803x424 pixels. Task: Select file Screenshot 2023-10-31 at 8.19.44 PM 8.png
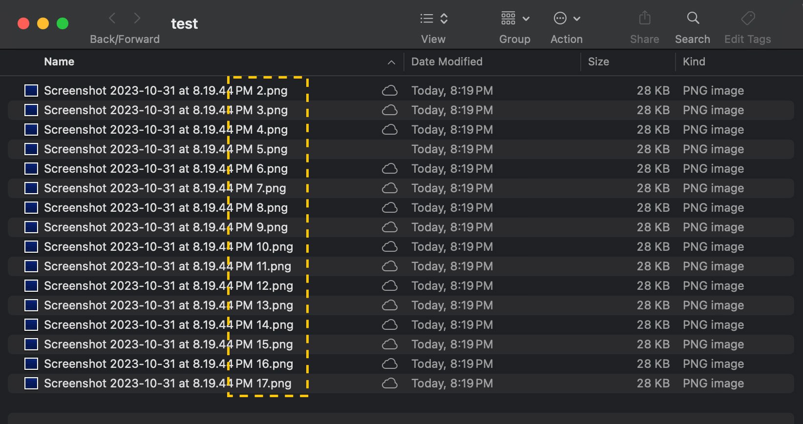[166, 208]
